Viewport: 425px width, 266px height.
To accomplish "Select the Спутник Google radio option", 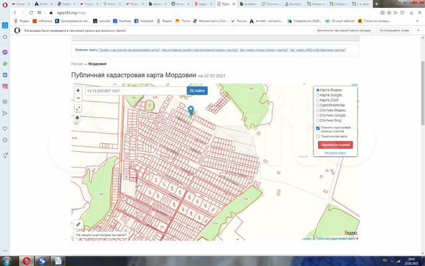I will [318, 115].
